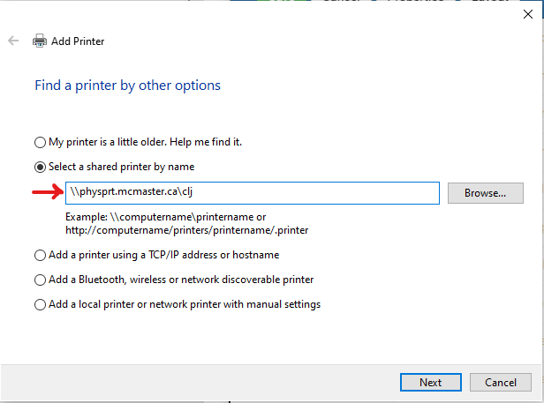Click the example \\computername\printername hint text
544x403 pixels.
point(166,216)
